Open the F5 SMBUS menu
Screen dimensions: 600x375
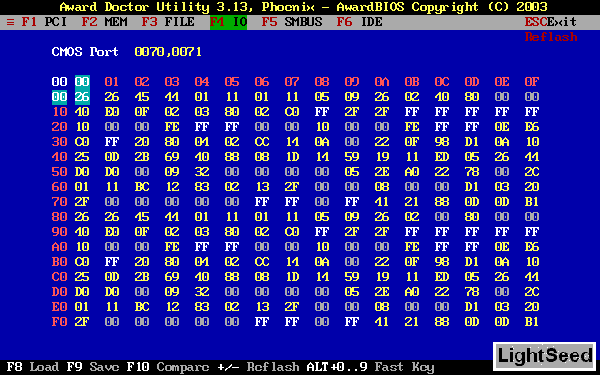(292, 22)
